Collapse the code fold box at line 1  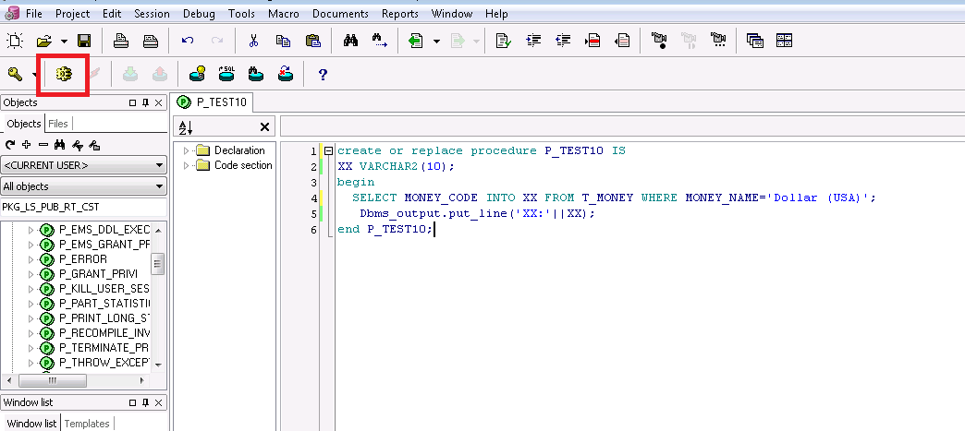329,150
